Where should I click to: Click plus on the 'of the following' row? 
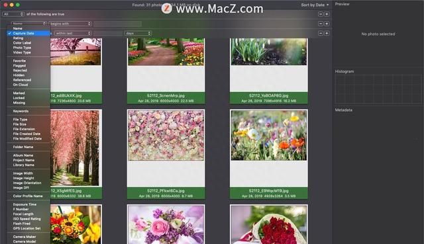coord(327,14)
